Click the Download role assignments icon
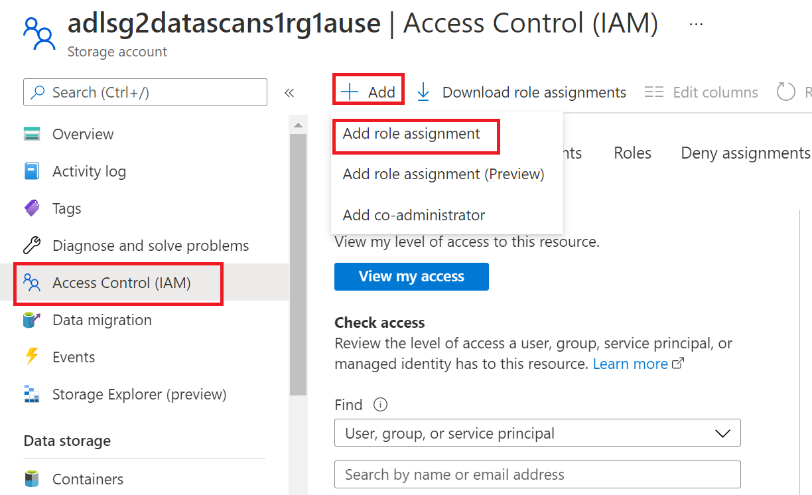The image size is (812, 495). pyautogui.click(x=423, y=92)
